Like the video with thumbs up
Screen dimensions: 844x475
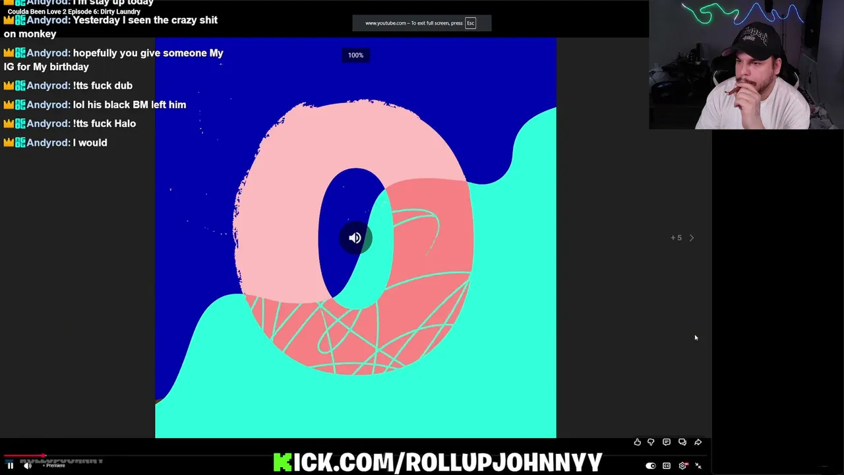tap(637, 442)
